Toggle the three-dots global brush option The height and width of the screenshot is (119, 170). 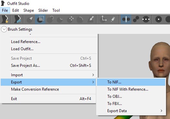pos(146,19)
